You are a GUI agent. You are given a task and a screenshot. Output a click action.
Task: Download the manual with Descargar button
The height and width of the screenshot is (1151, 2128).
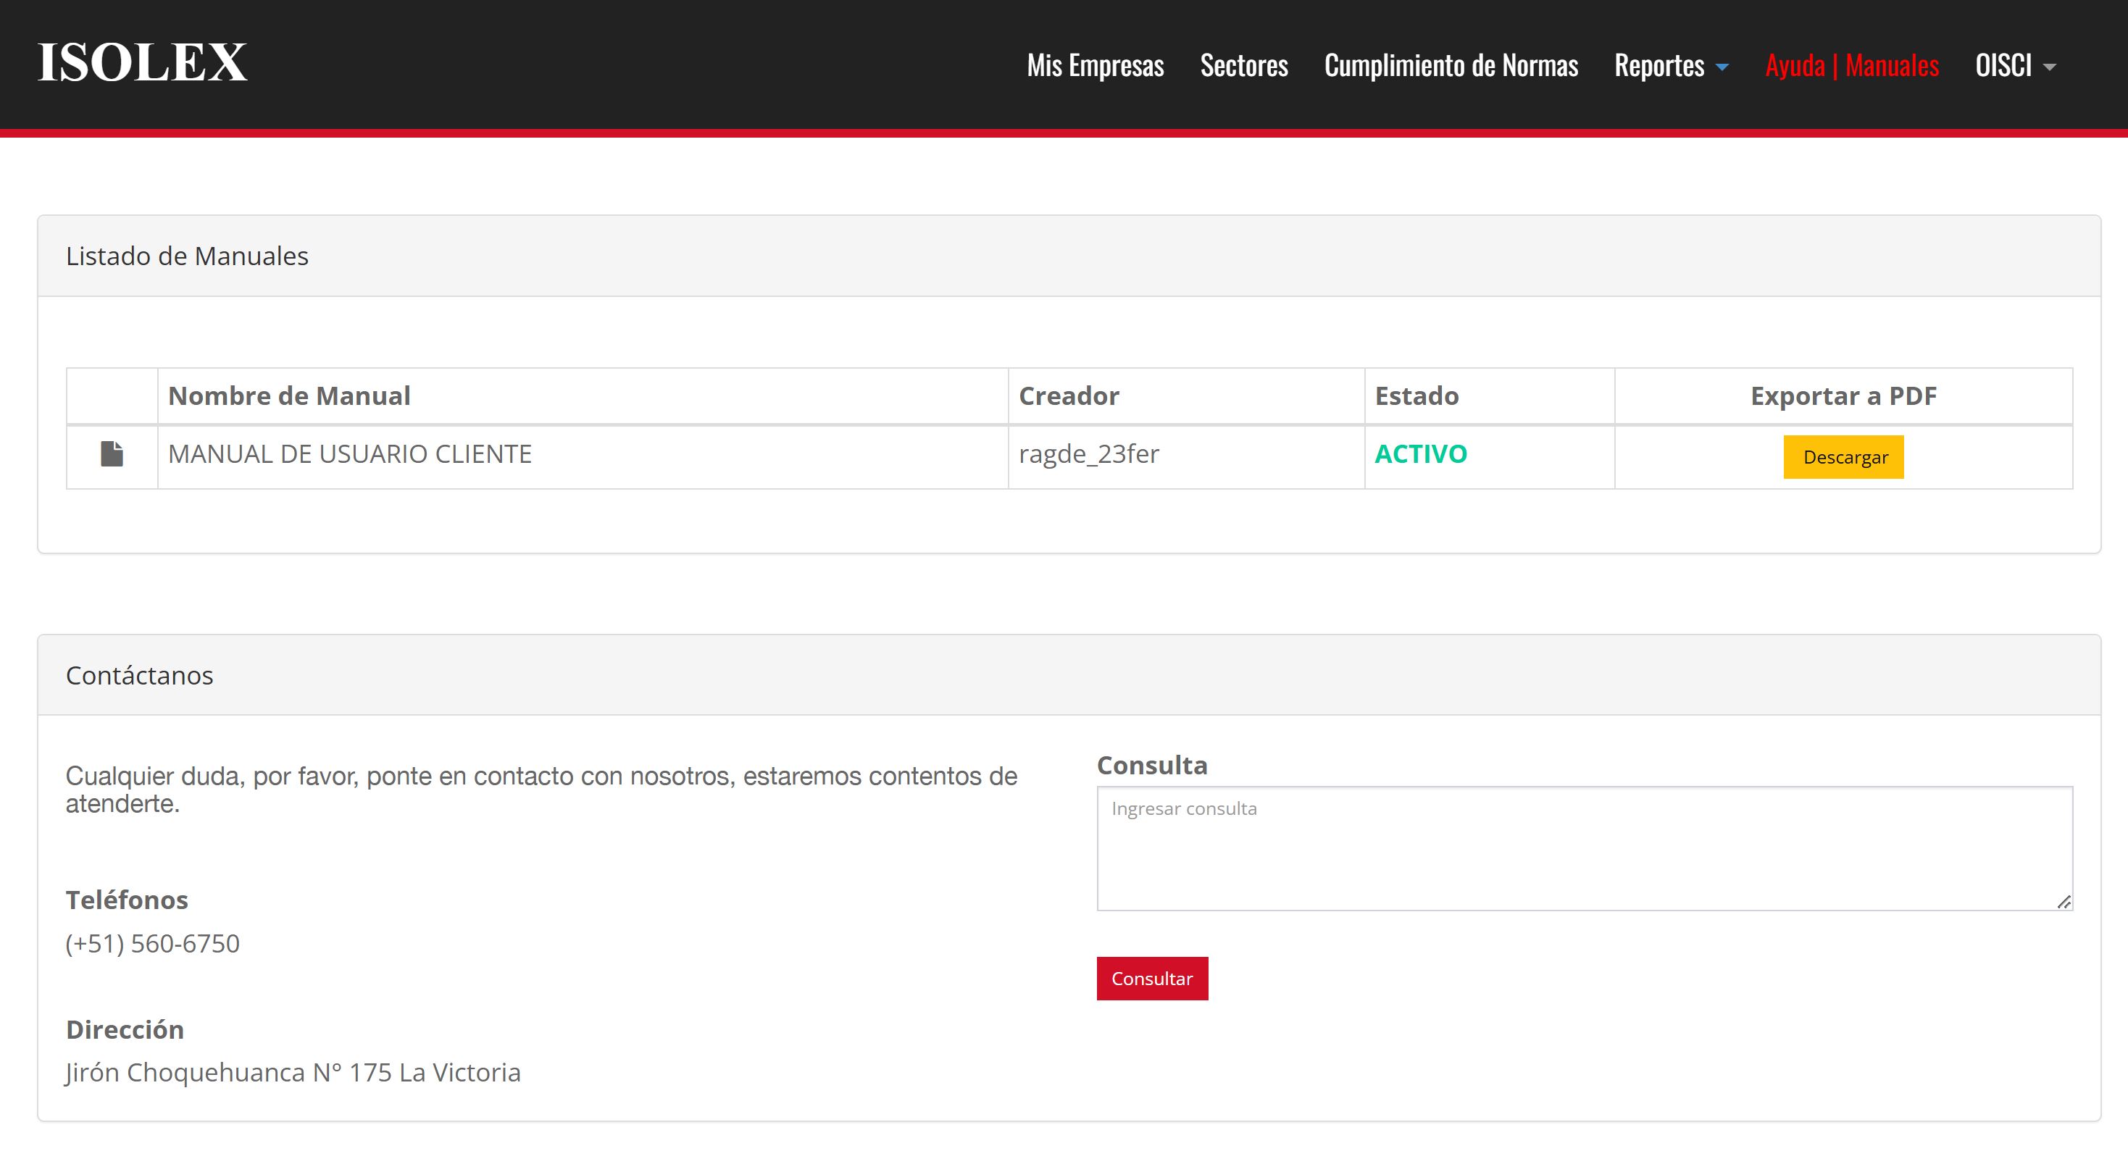[1844, 456]
